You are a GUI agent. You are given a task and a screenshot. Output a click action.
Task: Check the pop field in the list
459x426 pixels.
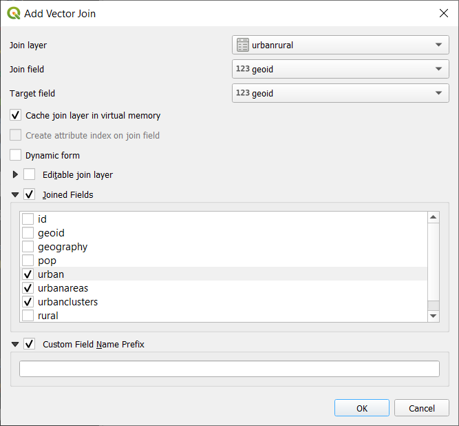pos(28,260)
